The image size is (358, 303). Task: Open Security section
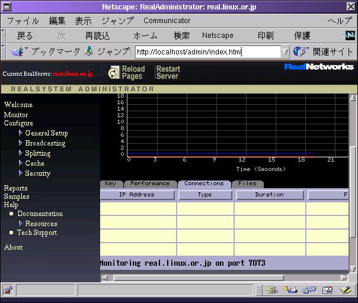click(x=38, y=173)
